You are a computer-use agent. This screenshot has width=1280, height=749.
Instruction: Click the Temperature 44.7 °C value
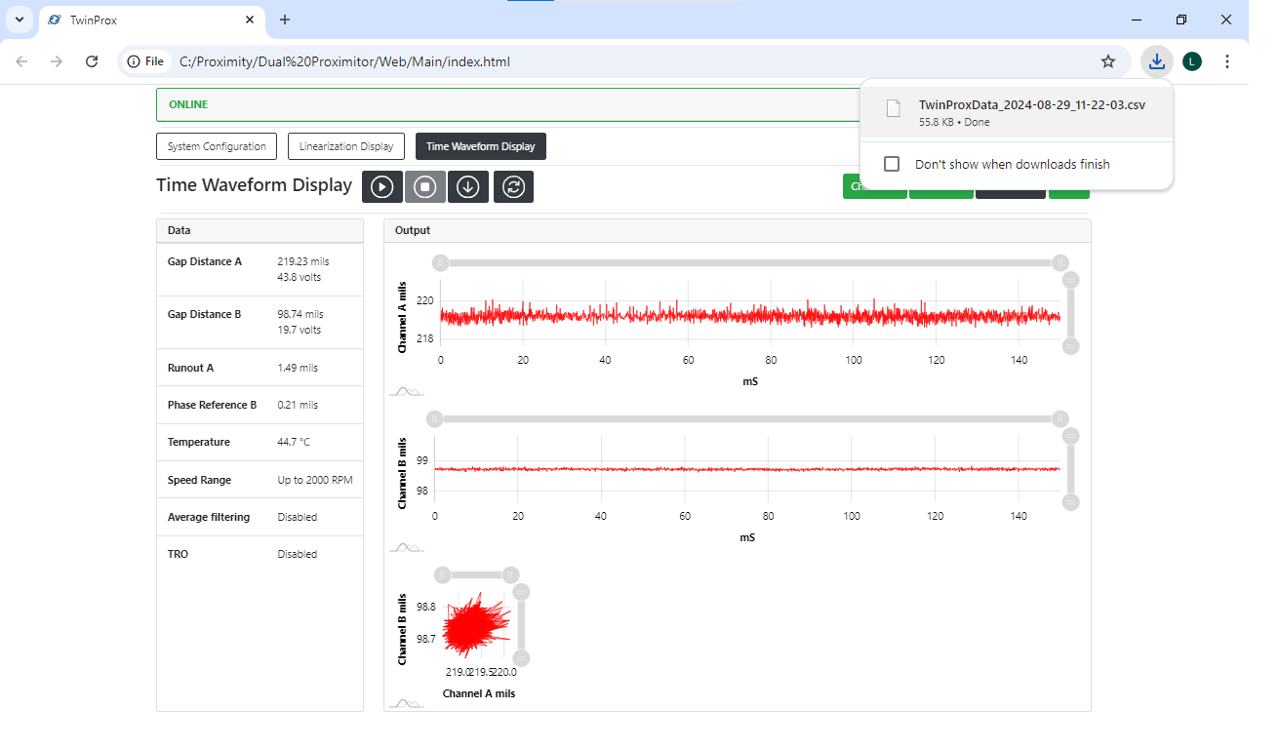click(x=294, y=442)
